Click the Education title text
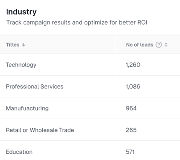The image size is (180, 160). [x=19, y=152]
